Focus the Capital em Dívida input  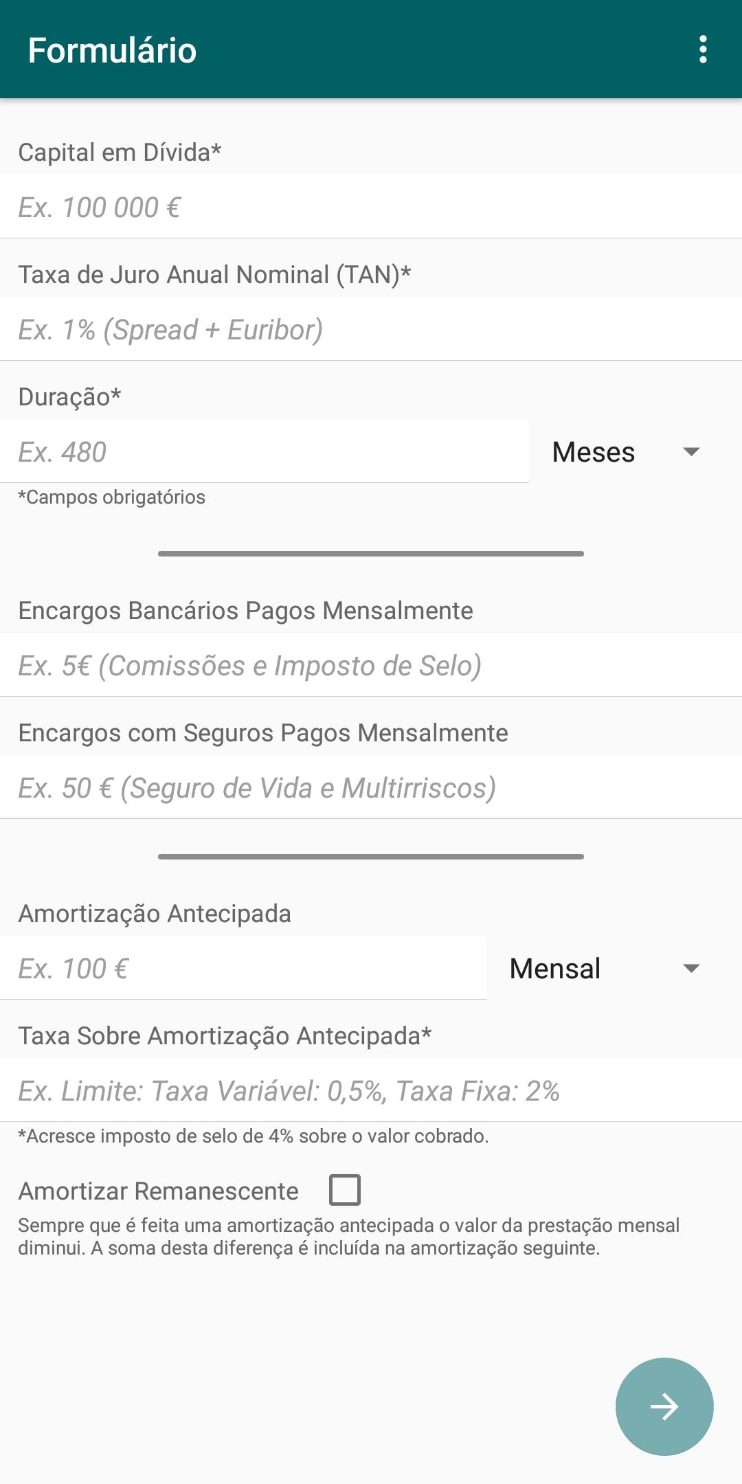click(x=371, y=207)
